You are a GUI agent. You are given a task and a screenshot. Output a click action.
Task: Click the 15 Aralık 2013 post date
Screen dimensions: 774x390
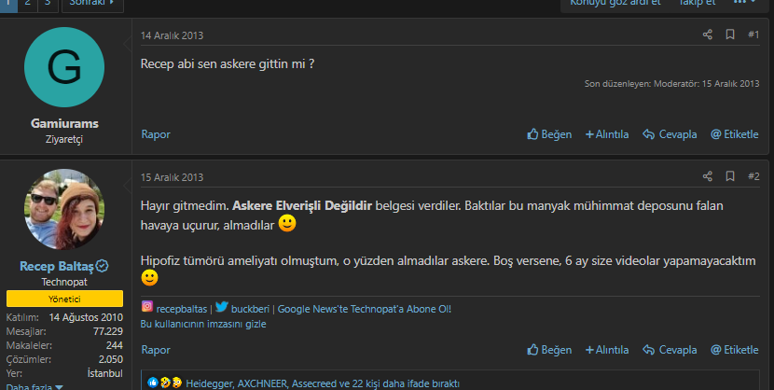point(172,177)
